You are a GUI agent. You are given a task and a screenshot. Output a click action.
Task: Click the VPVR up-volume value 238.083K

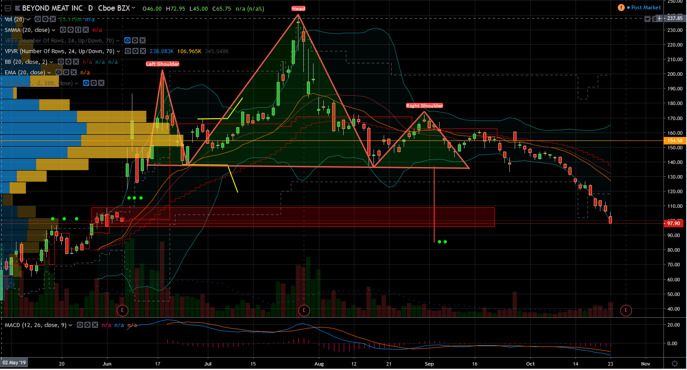click(x=162, y=51)
